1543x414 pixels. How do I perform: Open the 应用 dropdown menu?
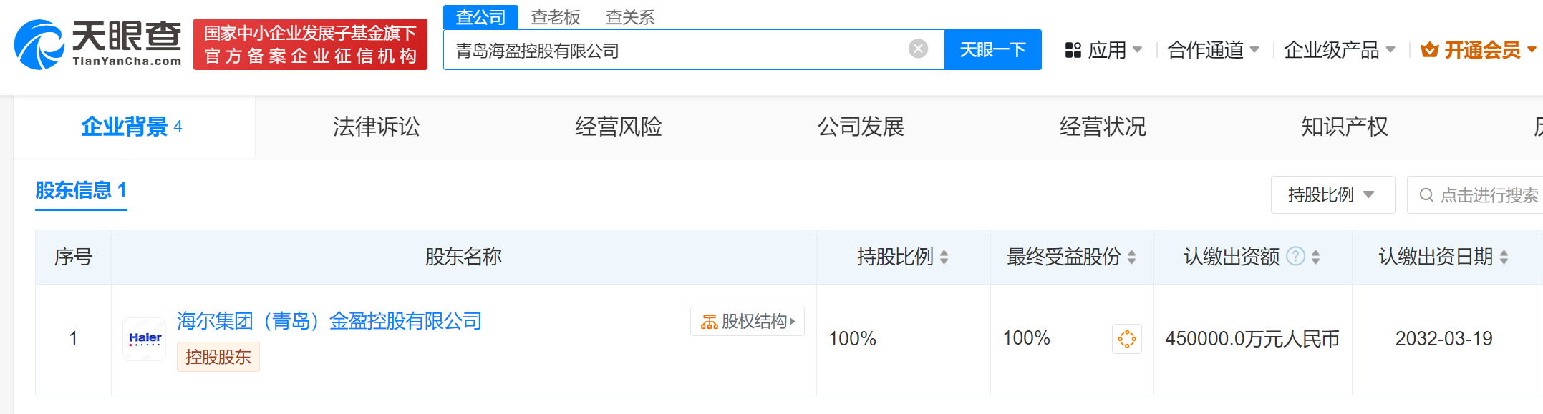pos(1103,50)
